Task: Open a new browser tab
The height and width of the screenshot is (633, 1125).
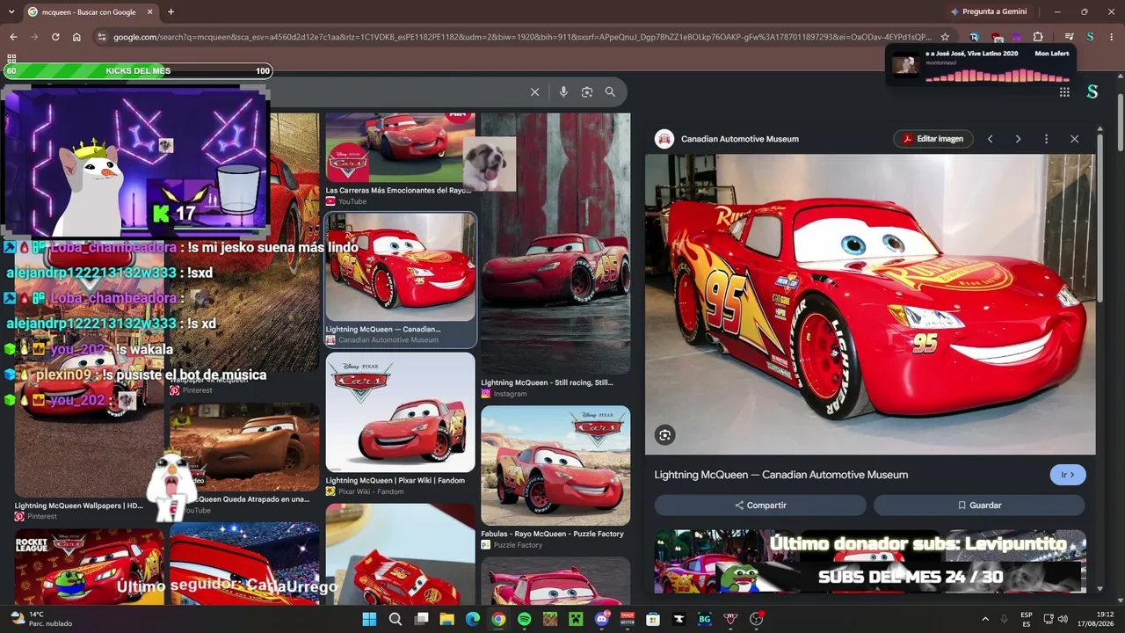Action: point(171,11)
